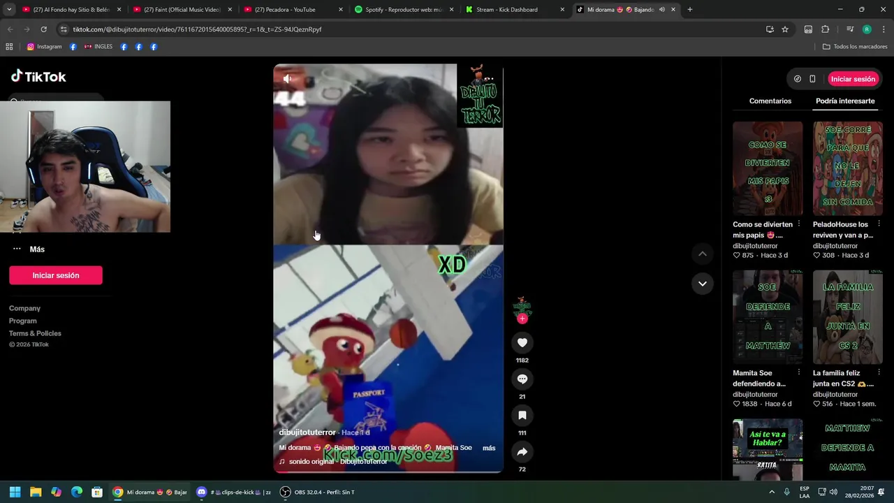Share the video using the arrow icon
Image resolution: width=894 pixels, height=503 pixels.
click(522, 451)
